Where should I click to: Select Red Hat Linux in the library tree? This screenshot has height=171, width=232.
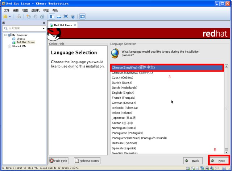[26, 42]
